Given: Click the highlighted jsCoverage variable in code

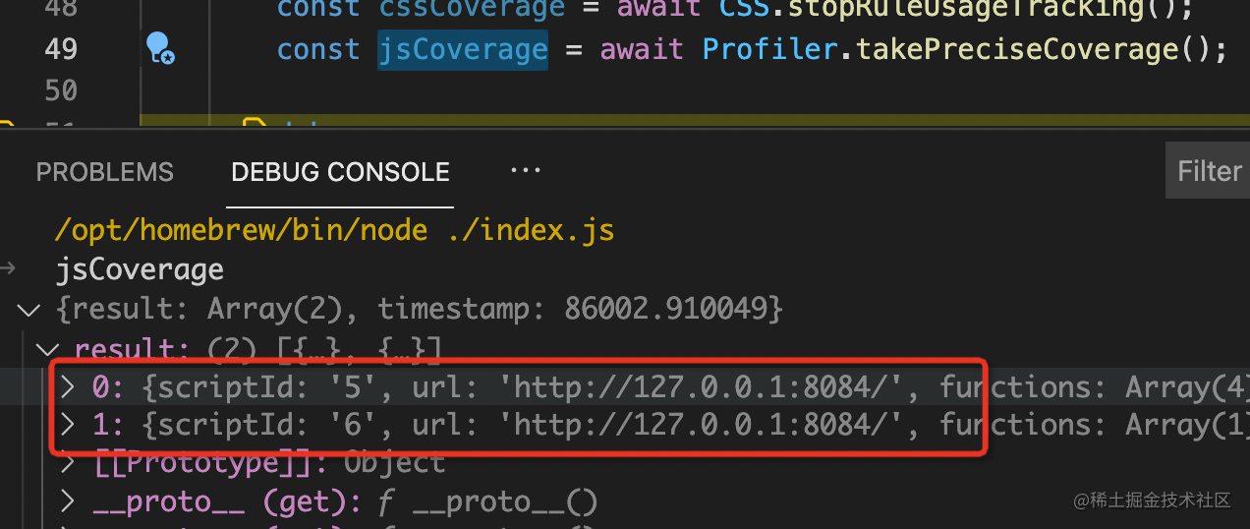Looking at the screenshot, I should tap(463, 48).
